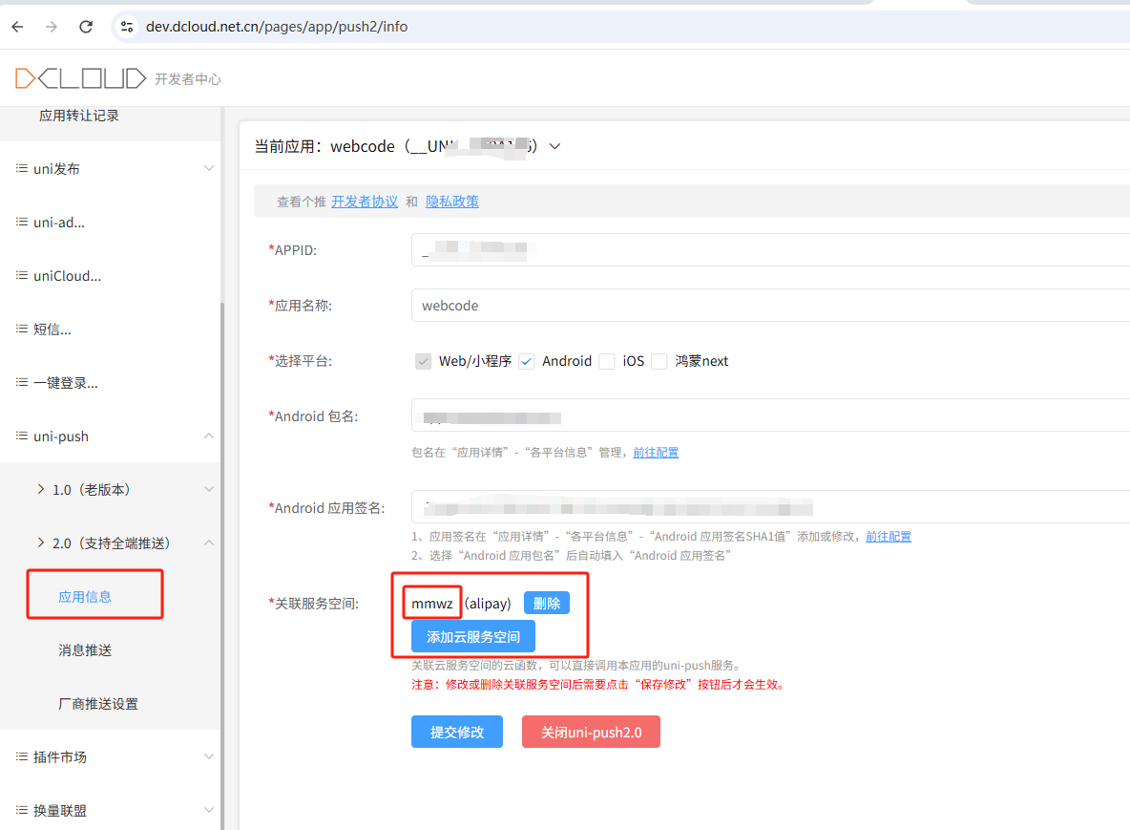
Task: Click the list icon next to 插件市场
Action: pyautogui.click(x=20, y=756)
